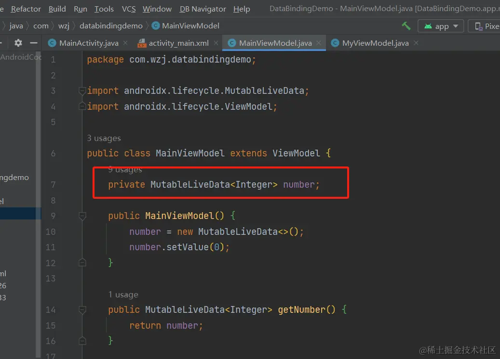Click line number 10 in the gutter
This screenshot has height=359, width=500.
(x=51, y=231)
